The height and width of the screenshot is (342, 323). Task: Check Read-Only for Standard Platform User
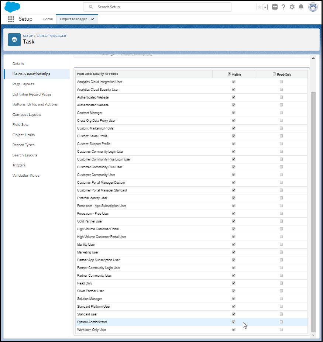[x=281, y=307]
